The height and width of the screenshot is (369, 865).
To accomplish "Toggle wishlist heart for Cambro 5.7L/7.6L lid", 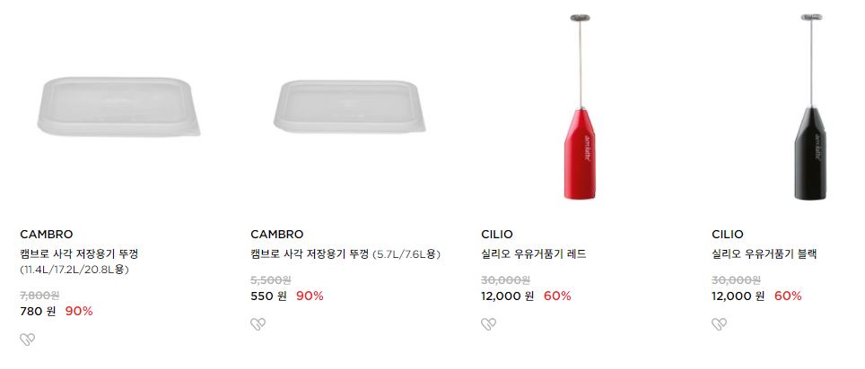I will [x=258, y=324].
